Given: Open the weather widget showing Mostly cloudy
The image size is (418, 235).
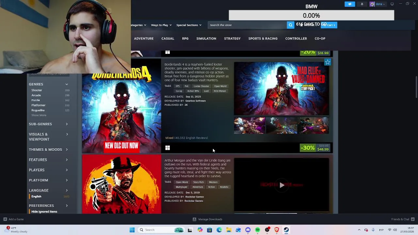Looking at the screenshot, I should click(x=16, y=230).
